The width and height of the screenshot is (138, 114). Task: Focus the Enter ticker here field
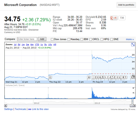click(27, 39)
